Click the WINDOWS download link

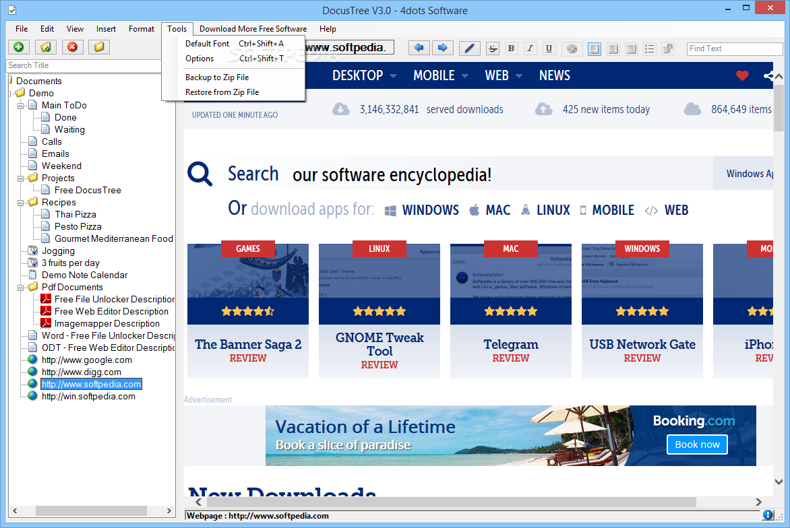(x=422, y=210)
